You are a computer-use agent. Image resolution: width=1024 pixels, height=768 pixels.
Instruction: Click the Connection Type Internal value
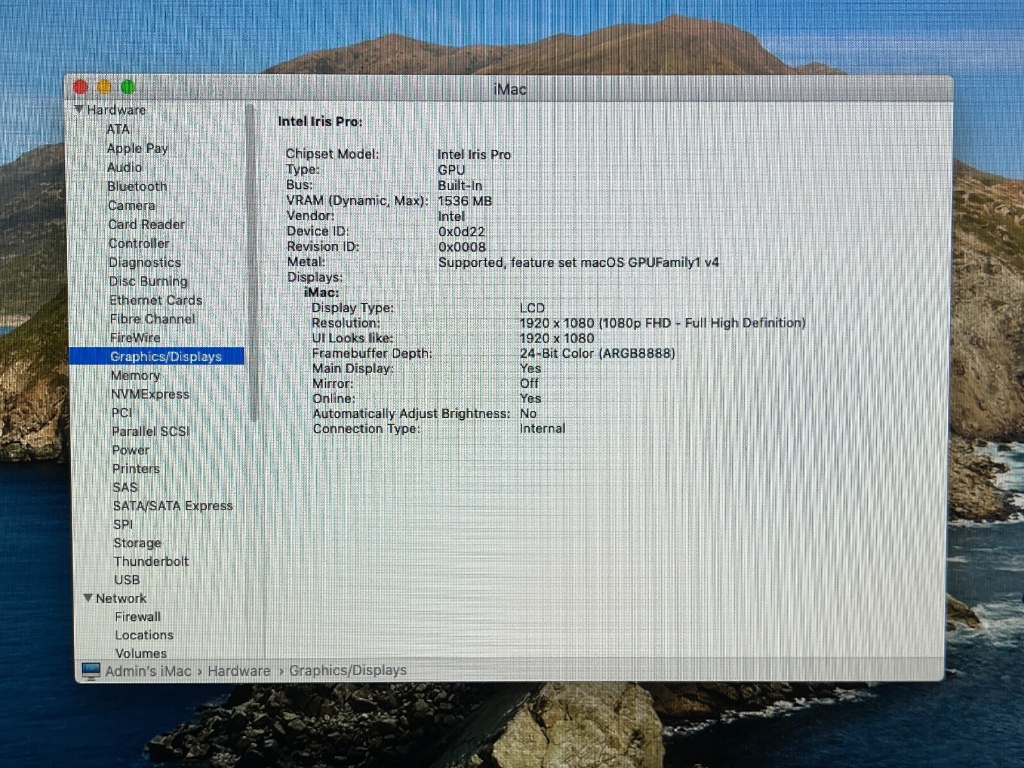click(x=542, y=429)
